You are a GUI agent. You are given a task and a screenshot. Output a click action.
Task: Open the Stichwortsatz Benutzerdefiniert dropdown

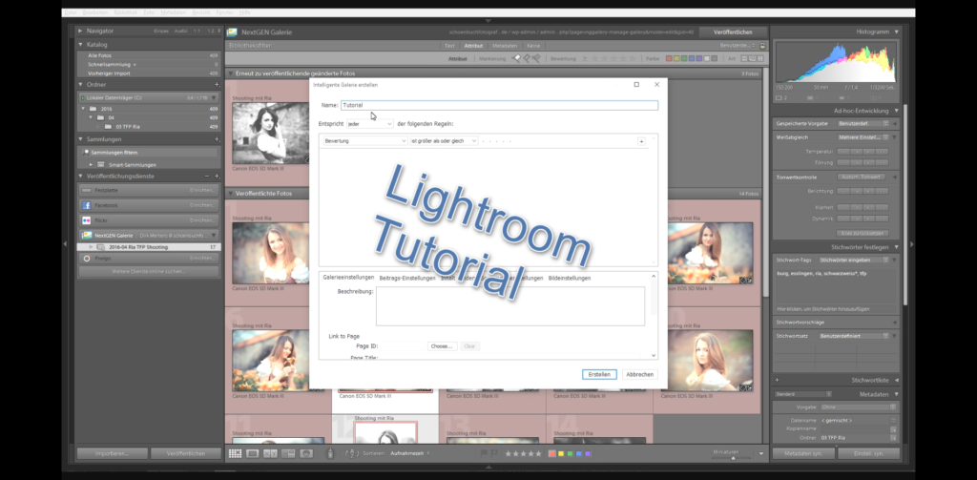click(854, 336)
